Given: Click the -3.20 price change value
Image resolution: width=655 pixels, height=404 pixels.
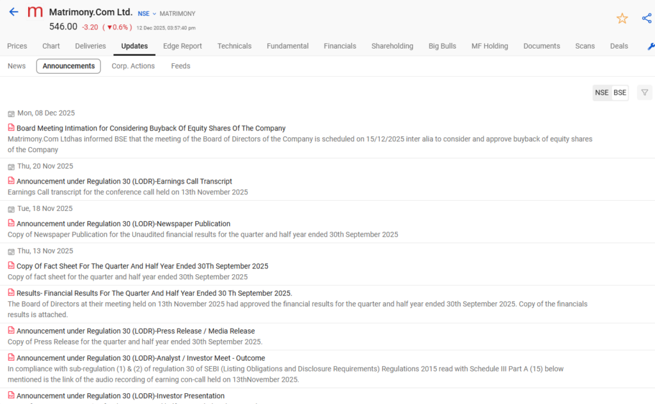Looking at the screenshot, I should point(90,27).
